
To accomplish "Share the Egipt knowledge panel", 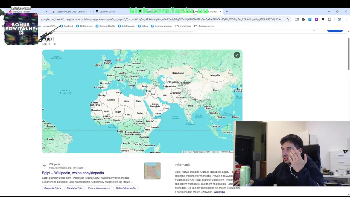I will [x=54, y=44].
